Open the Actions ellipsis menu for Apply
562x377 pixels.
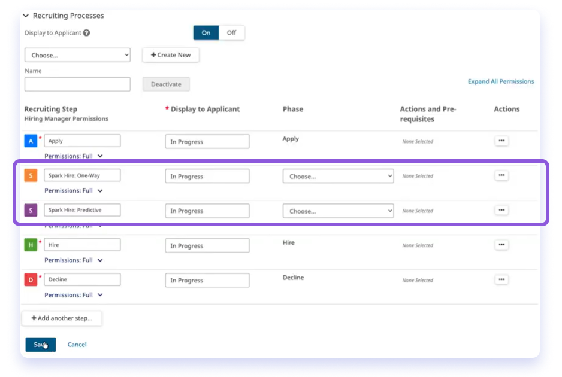[x=501, y=140]
